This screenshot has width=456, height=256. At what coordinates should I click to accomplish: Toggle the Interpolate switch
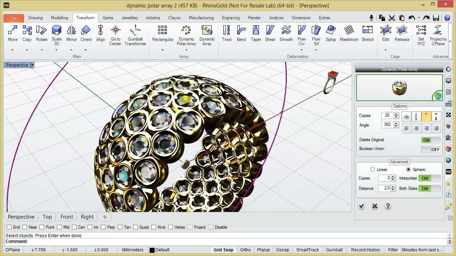pyautogui.click(x=430, y=178)
